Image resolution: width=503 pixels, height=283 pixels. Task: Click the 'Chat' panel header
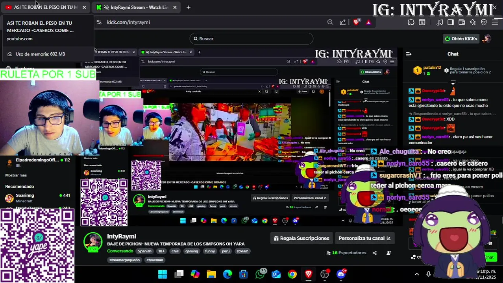[x=453, y=54]
